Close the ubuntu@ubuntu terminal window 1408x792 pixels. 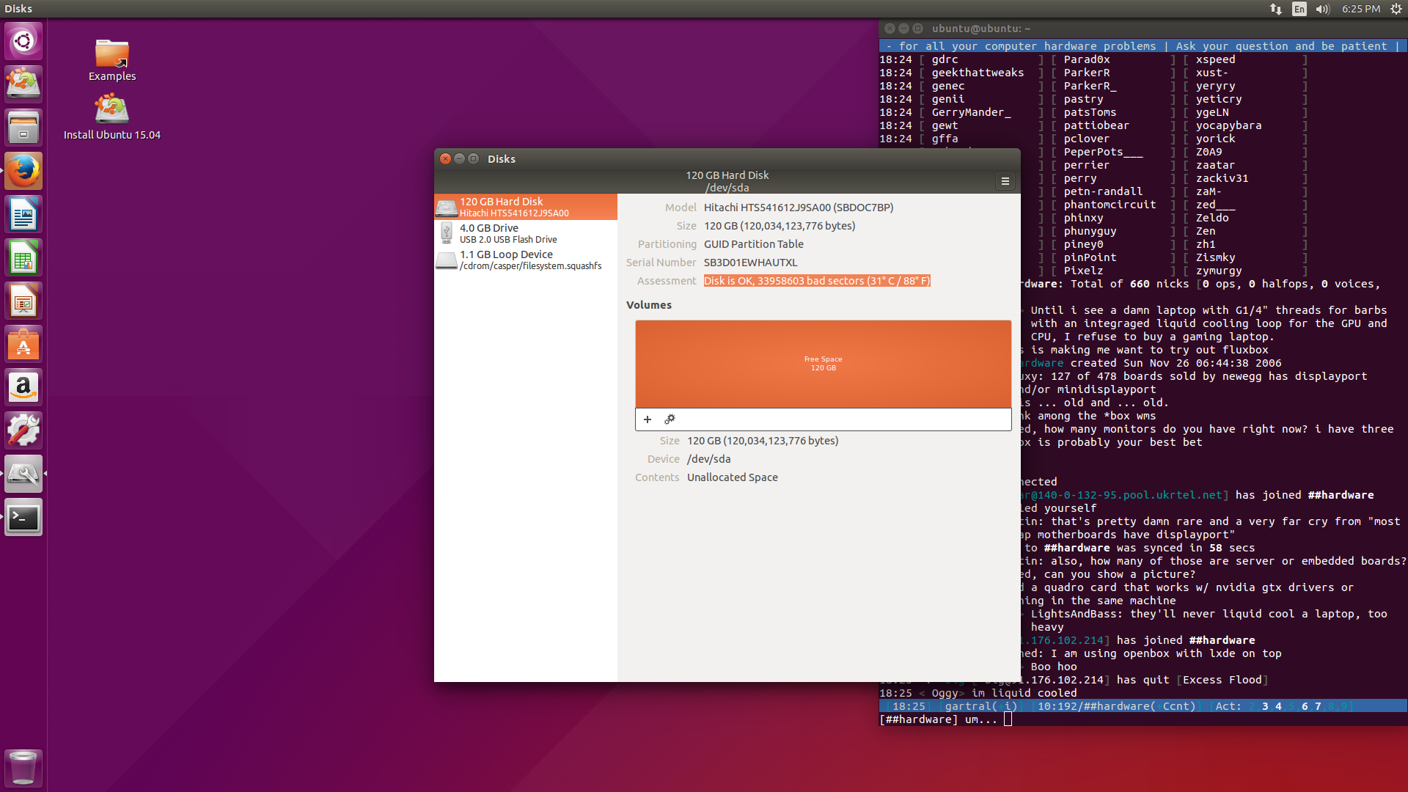890,28
